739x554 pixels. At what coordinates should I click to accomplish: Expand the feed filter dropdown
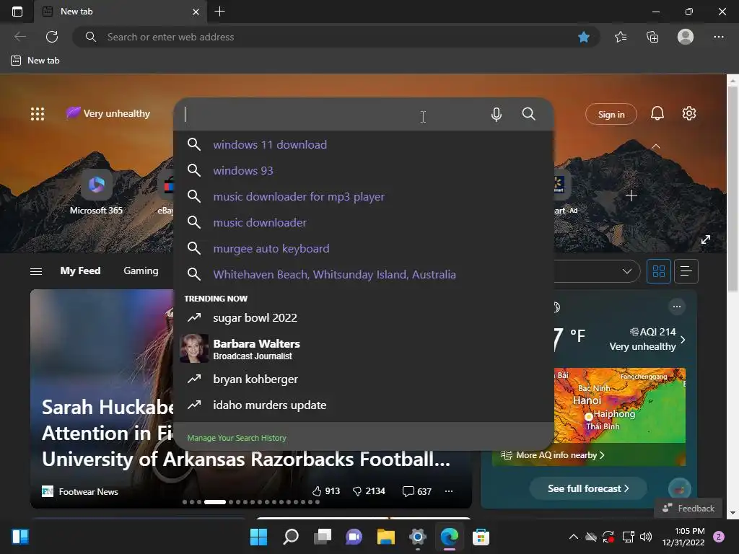tap(627, 271)
